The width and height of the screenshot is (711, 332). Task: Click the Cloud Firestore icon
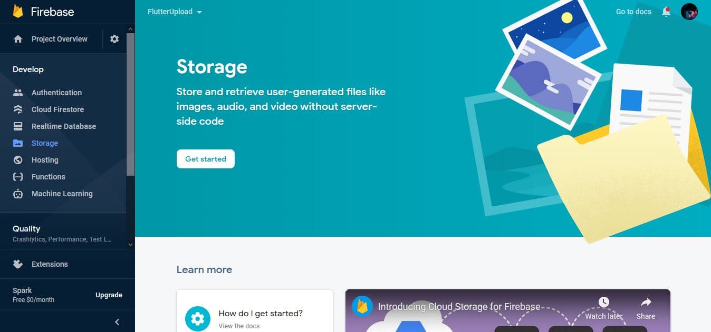[18, 109]
